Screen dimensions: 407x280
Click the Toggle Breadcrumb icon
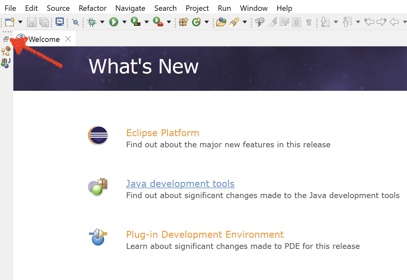pos(260,22)
